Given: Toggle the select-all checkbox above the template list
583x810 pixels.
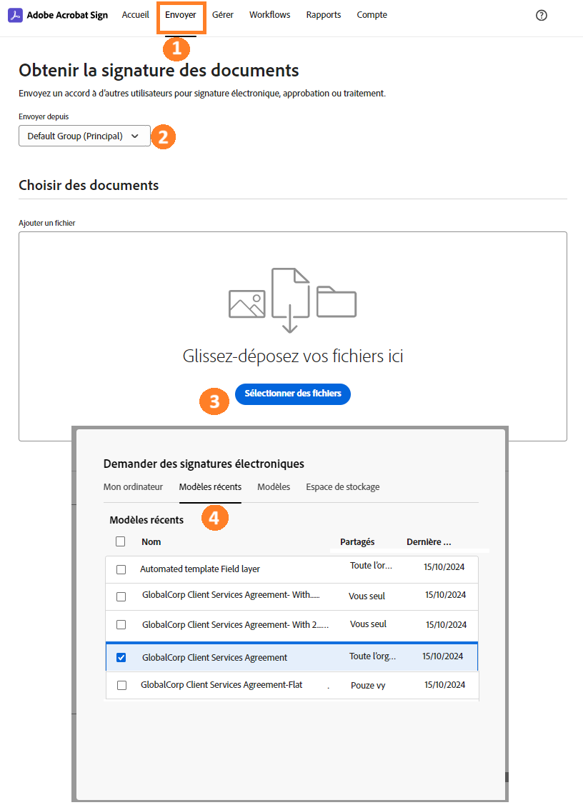Looking at the screenshot, I should coord(121,541).
